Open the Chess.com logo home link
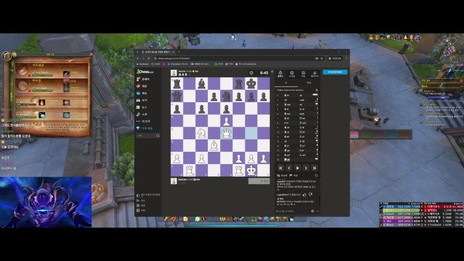The height and width of the screenshot is (261, 464). (x=145, y=72)
